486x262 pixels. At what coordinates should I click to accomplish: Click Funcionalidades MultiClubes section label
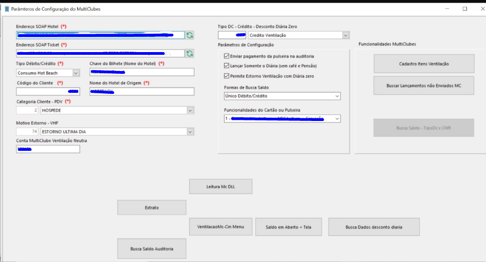pos(387,44)
